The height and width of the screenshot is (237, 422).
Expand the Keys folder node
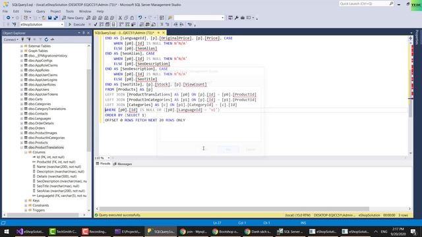(x=26, y=201)
